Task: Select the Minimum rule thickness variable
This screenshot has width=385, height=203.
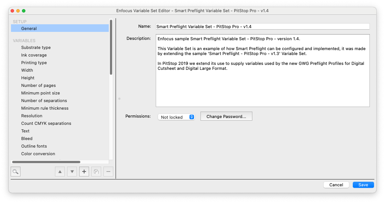Action: point(45,109)
